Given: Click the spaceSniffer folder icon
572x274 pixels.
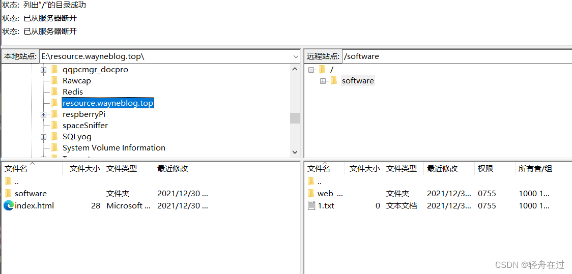Looking at the screenshot, I should pos(54,126).
